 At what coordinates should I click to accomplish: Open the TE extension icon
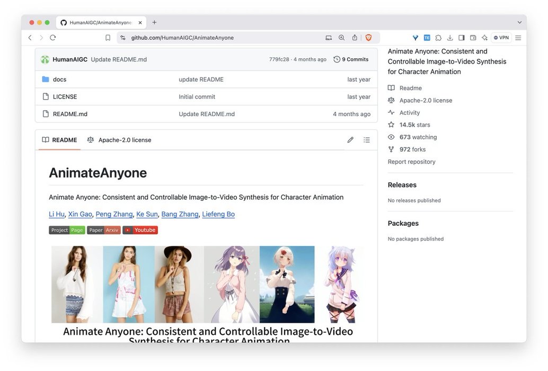(x=427, y=38)
